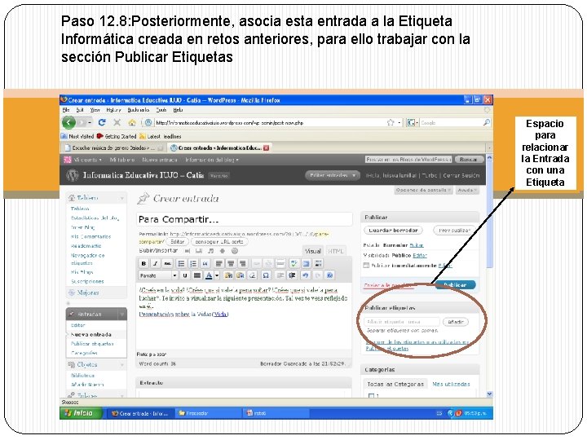The height and width of the screenshot is (440, 587).
Task: Toggle fullscreen editing mode
Action: click(306, 264)
